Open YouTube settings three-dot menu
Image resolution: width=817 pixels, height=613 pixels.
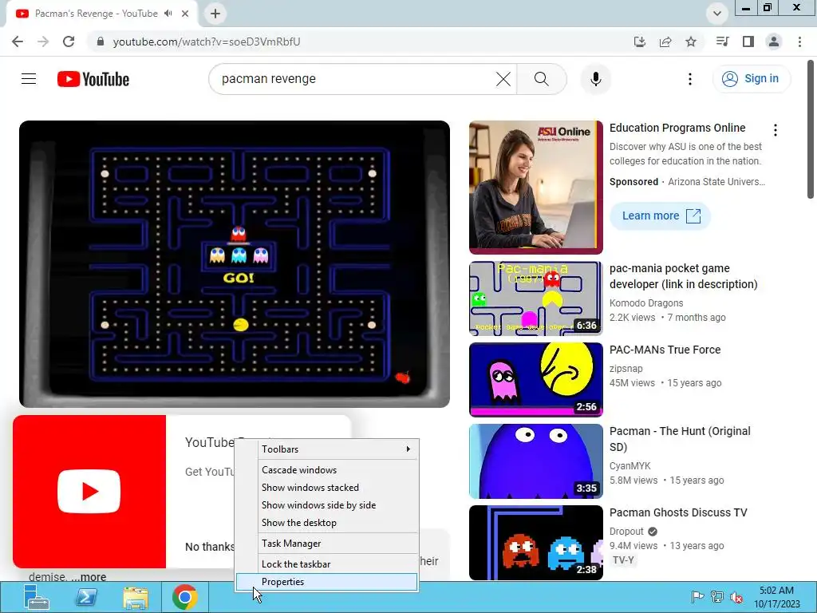pos(690,79)
